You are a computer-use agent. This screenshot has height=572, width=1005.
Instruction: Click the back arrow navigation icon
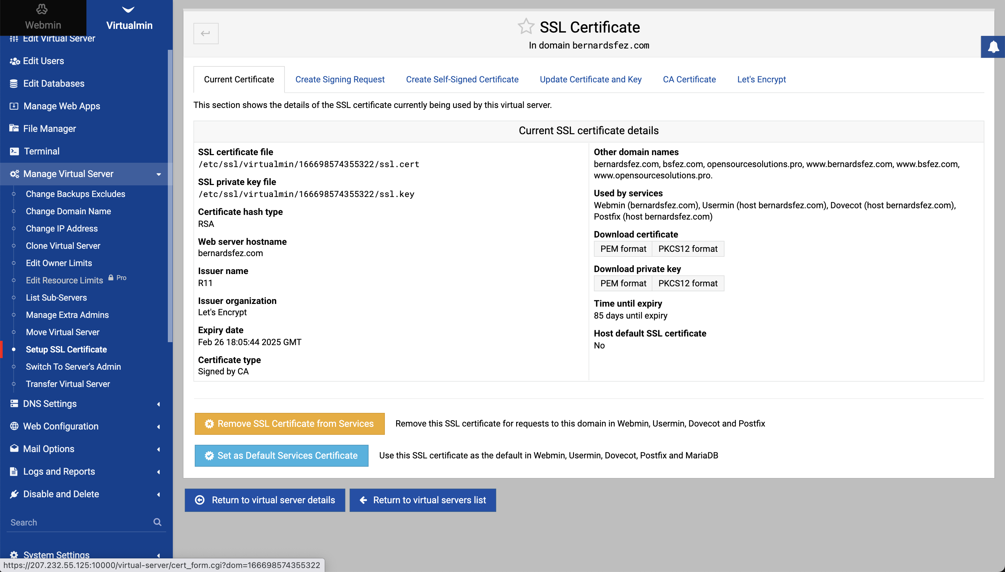click(206, 33)
